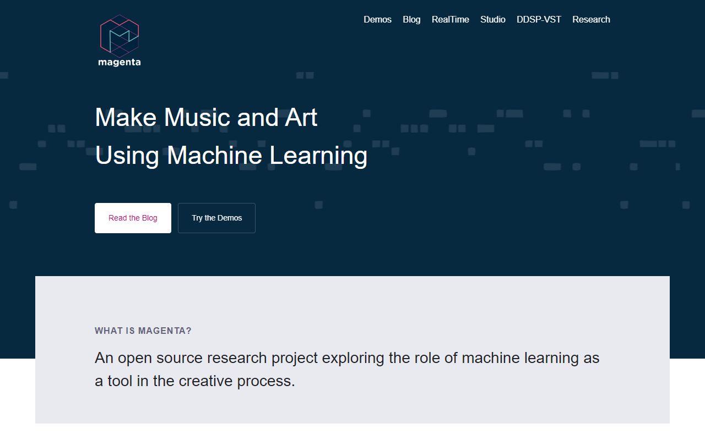Click the word 'Make' in the headline
The height and width of the screenshot is (440, 705).
[x=126, y=117]
